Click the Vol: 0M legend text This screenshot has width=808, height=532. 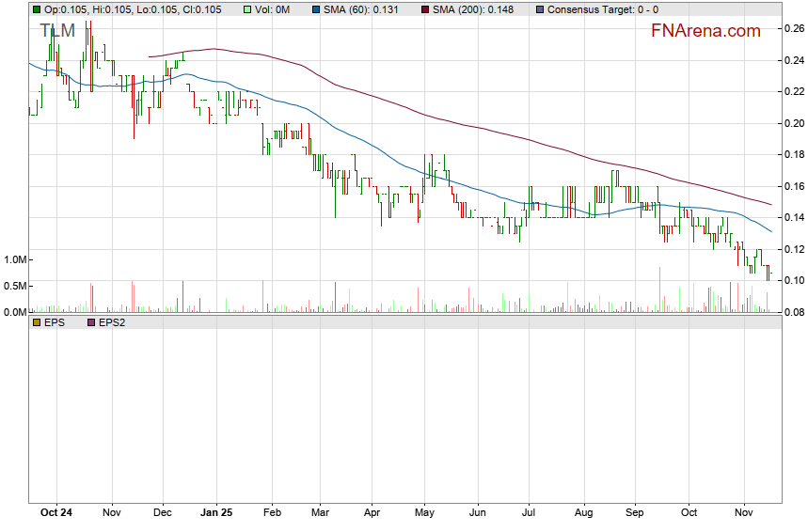[273, 9]
